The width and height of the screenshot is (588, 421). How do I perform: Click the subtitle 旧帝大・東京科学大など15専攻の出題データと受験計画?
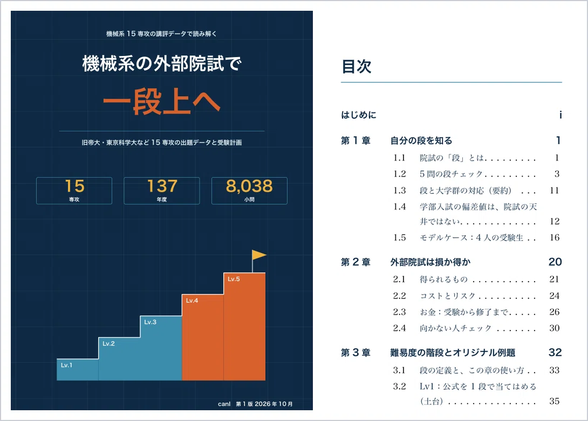click(x=162, y=143)
